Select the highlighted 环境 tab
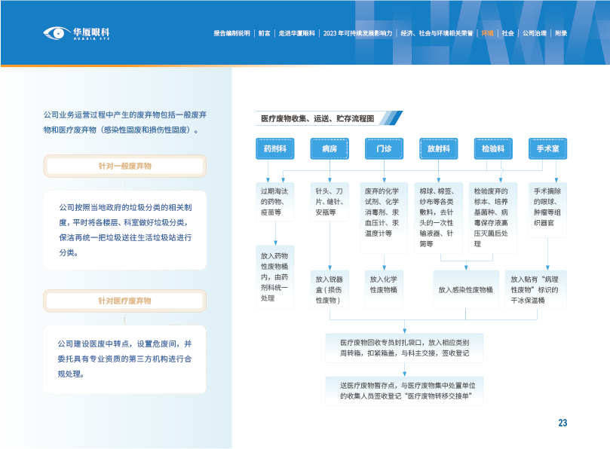The width and height of the screenshot is (610, 449). (x=488, y=34)
